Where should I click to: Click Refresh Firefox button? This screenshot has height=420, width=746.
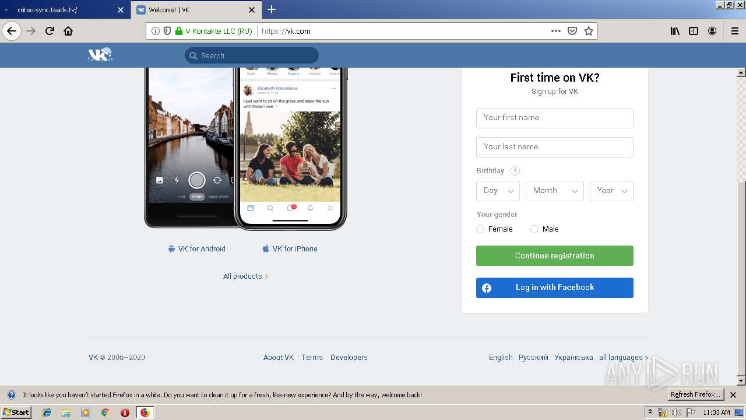[x=695, y=395]
